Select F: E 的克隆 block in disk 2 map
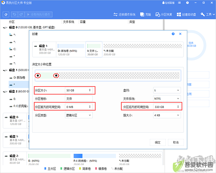The height and width of the screenshot is (173, 216). point(94,159)
